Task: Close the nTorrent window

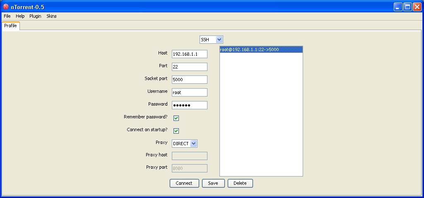Action: click(x=417, y=7)
